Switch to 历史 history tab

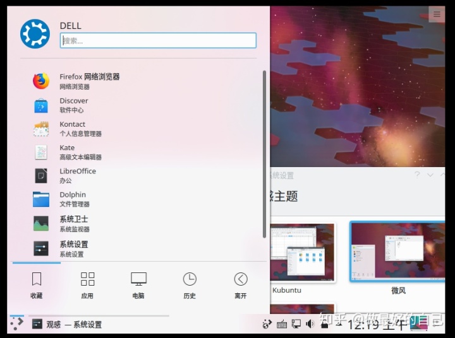coord(190,286)
